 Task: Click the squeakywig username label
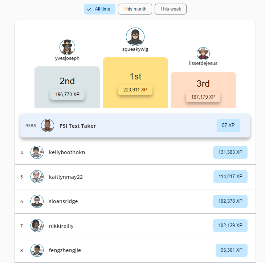[135, 49]
